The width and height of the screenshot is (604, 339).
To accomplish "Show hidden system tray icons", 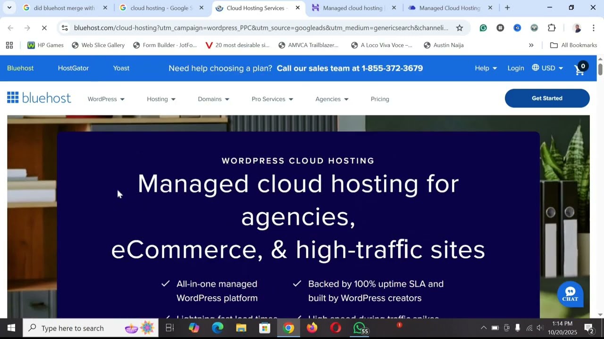I will pos(483,328).
